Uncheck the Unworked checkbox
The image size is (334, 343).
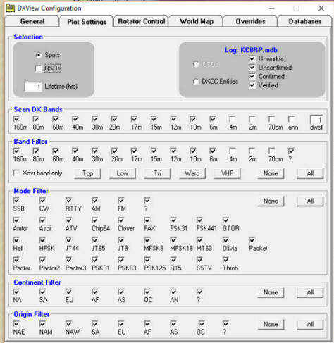click(252, 58)
